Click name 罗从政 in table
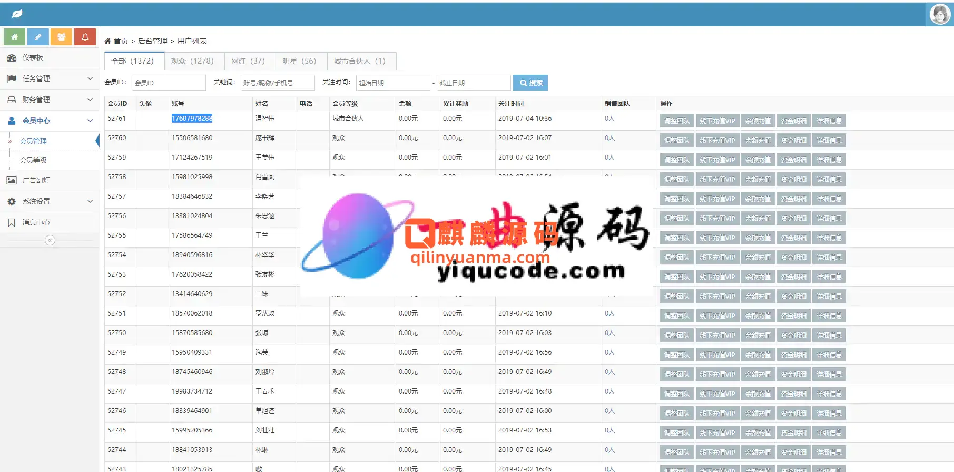 pos(265,313)
